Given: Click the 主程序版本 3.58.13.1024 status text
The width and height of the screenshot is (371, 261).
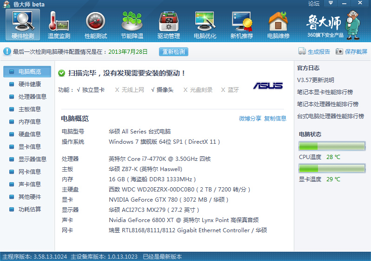Looking at the screenshot, I should 34,256.
